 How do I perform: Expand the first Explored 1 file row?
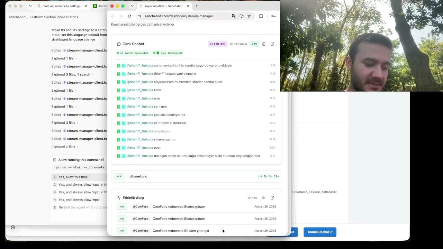click(64, 58)
